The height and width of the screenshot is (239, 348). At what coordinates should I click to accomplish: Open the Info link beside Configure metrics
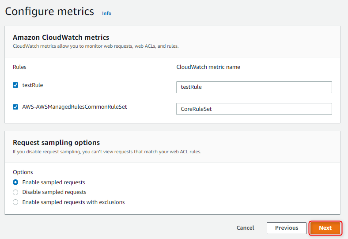pos(106,13)
